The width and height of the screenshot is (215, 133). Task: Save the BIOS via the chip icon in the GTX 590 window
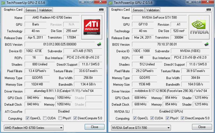coord(206,44)
